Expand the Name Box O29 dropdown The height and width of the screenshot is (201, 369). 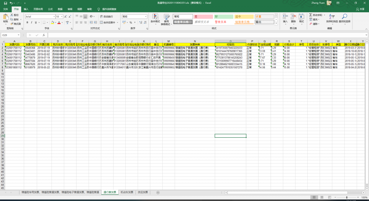coord(18,35)
